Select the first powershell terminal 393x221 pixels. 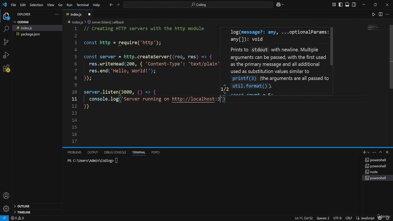tap(378, 160)
